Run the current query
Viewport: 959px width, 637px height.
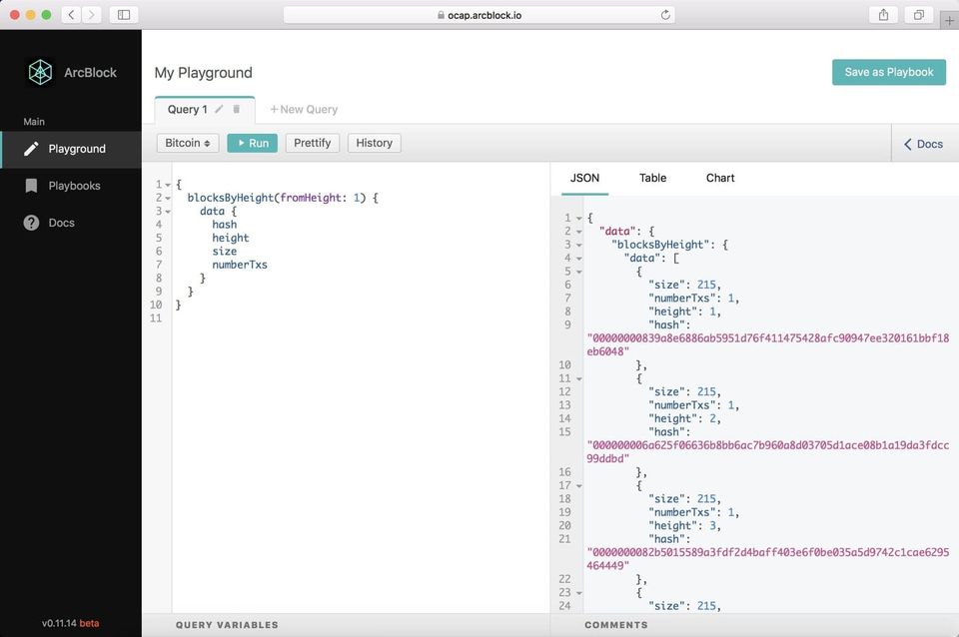[x=252, y=143]
